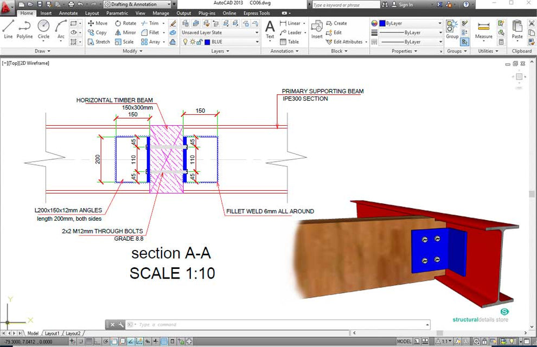Click the Leader annotation tool
Screen dimensions: 537x347
click(x=291, y=33)
